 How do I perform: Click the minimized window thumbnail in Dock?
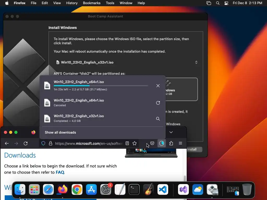coord(233,191)
